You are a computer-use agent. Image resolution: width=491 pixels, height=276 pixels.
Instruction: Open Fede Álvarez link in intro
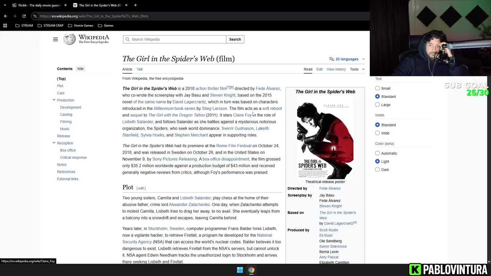coord(268,89)
